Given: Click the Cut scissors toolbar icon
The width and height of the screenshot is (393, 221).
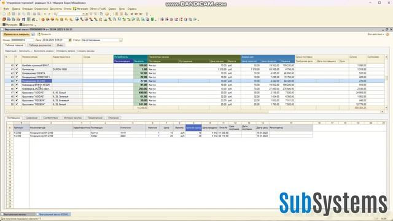Looking at the screenshot, I should point(19,14).
